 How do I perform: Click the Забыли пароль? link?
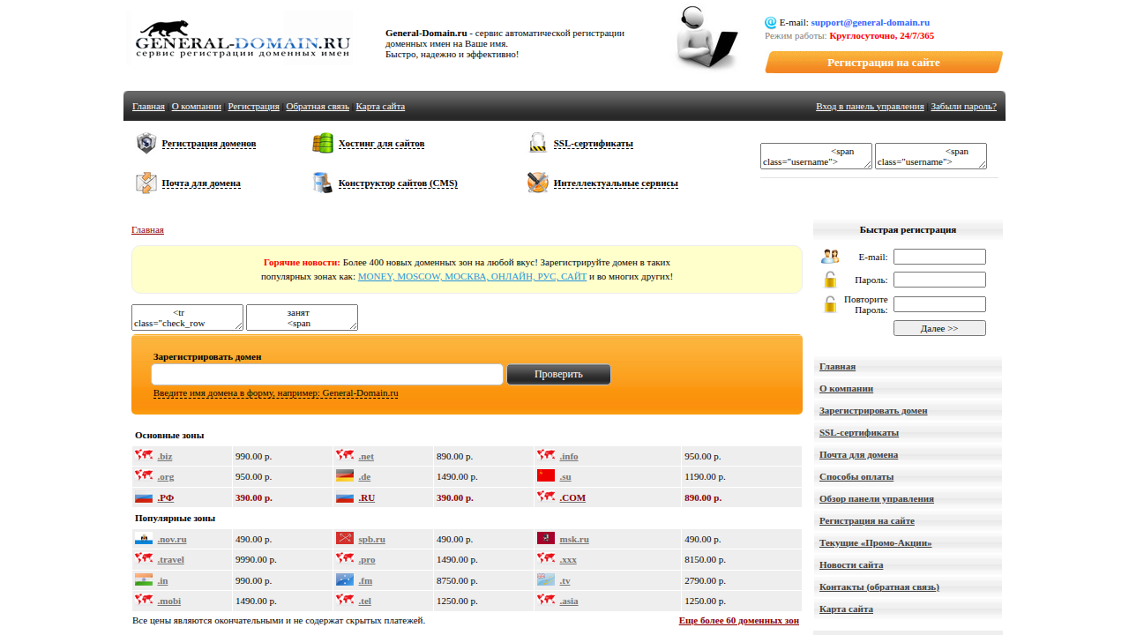click(963, 106)
